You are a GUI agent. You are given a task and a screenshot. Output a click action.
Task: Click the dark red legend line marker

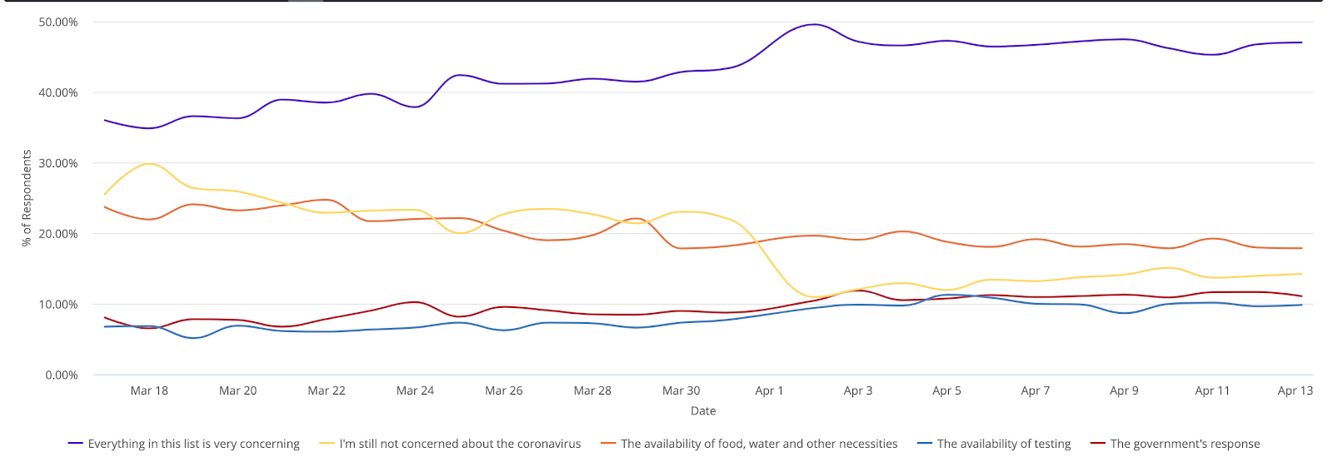tap(1098, 444)
